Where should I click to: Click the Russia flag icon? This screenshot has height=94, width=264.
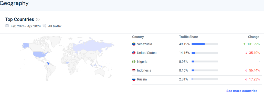click(x=134, y=79)
